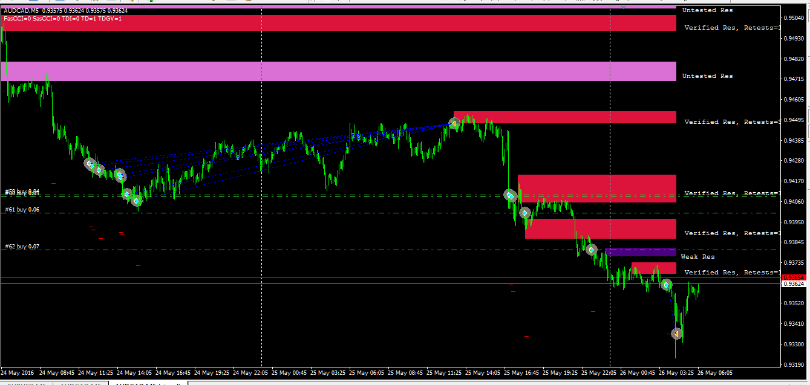
Task: Click the current price label 0.93624
Action: coord(794,283)
